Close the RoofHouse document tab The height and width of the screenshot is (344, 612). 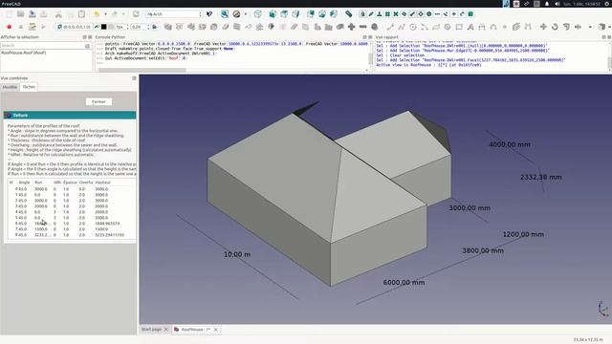click(x=216, y=330)
